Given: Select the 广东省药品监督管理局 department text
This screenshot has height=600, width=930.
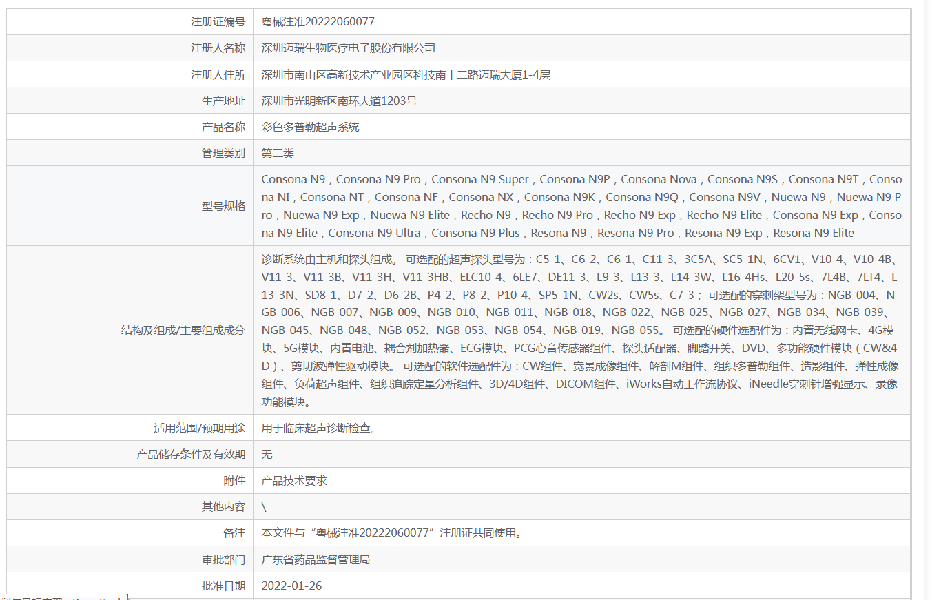Looking at the screenshot, I should point(316,559).
